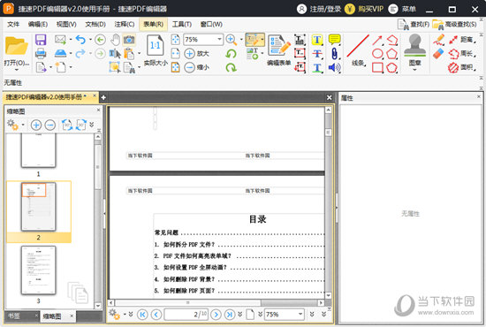Open the 菜单 title bar menu
486x327 pixels.
402,9
